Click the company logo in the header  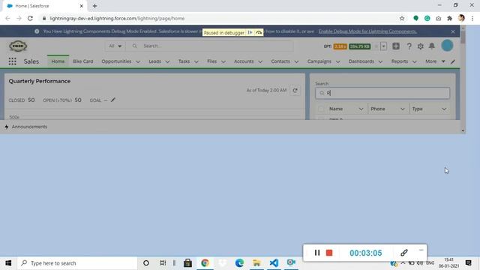(x=18, y=46)
